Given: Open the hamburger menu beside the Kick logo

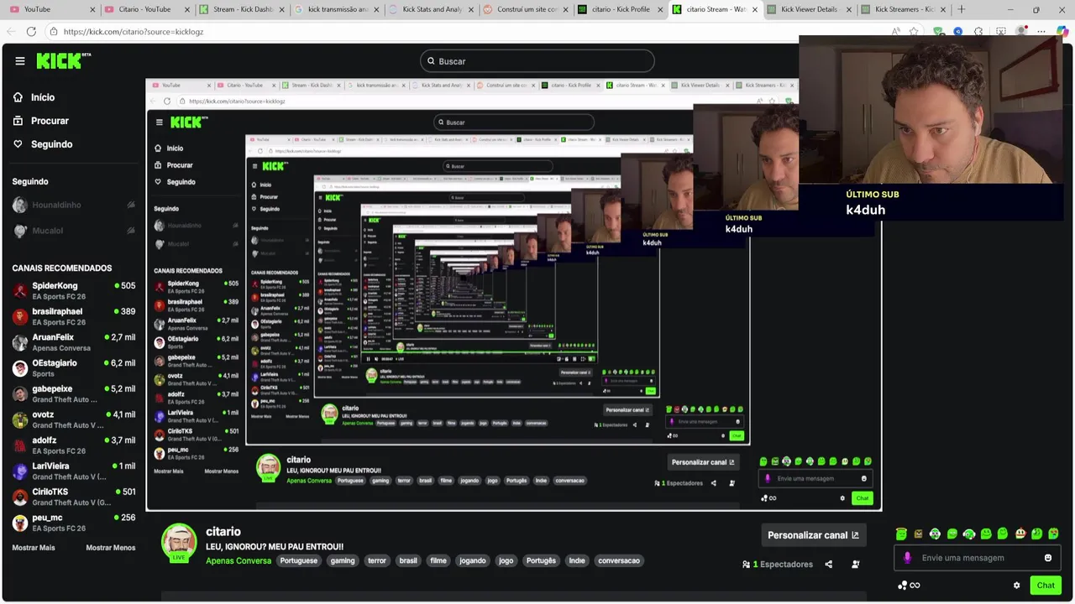Looking at the screenshot, I should click(x=20, y=60).
